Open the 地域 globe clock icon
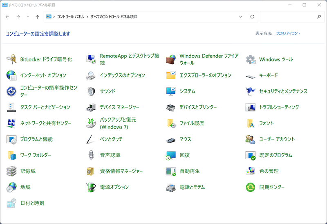Screen dimensions: 327x224 [11, 187]
